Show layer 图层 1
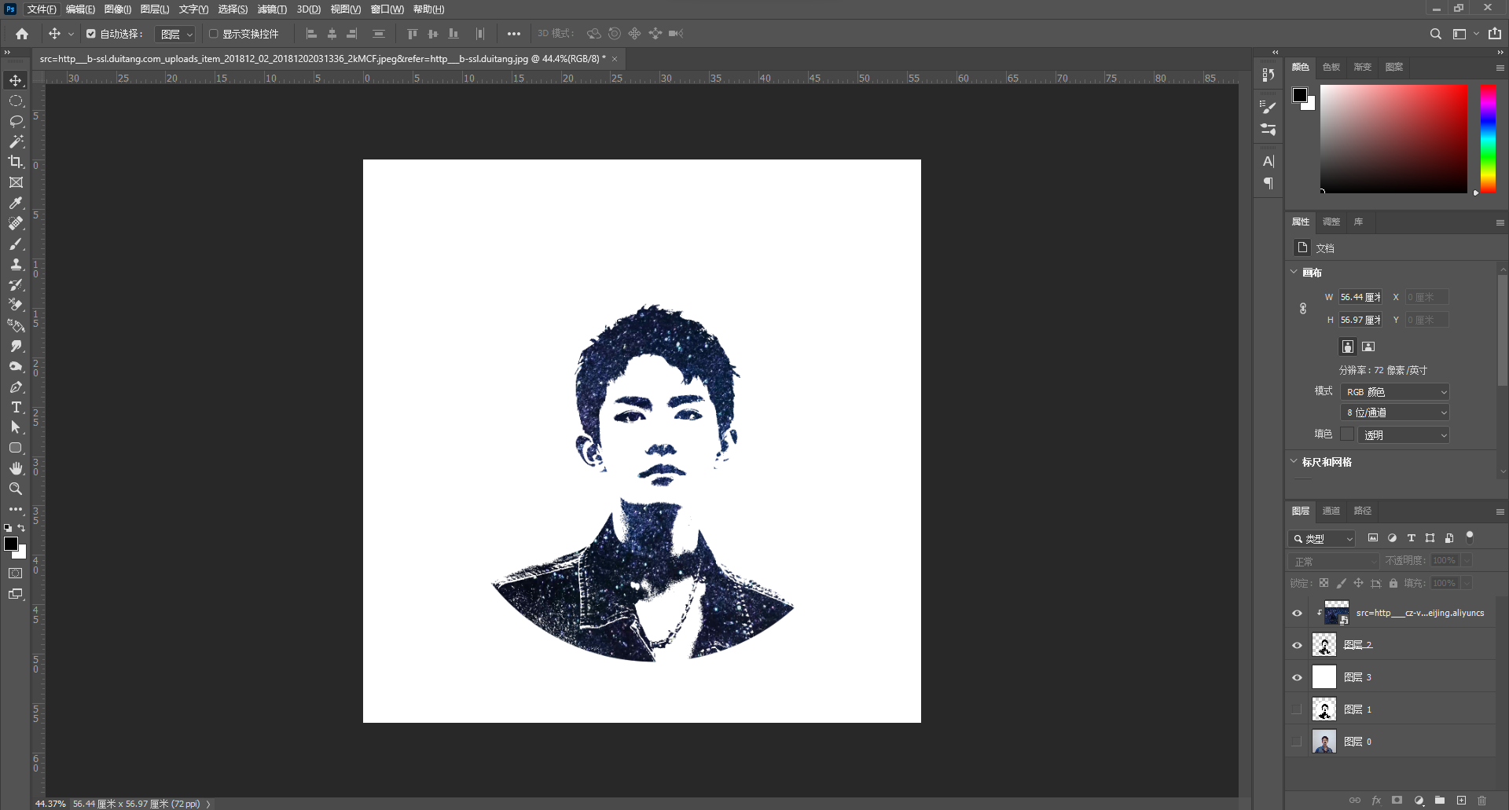The image size is (1509, 810). tap(1298, 709)
